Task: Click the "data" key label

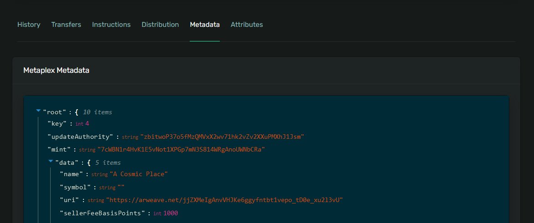Action: pyautogui.click(x=67, y=163)
